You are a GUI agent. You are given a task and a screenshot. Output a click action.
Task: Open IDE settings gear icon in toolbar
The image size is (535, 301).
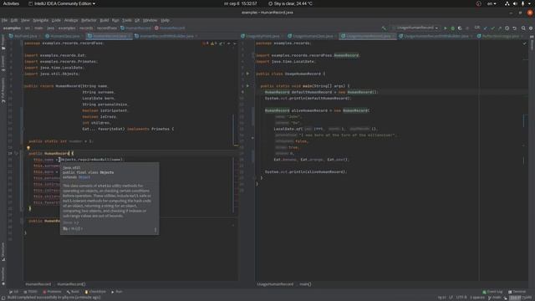click(531, 28)
